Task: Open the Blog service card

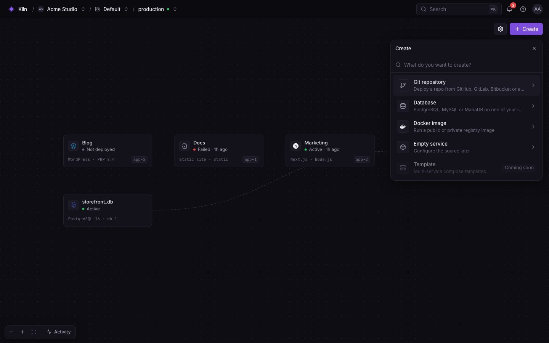Action: click(x=108, y=151)
